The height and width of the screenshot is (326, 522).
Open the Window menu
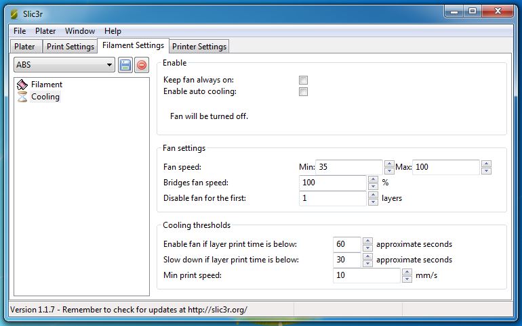coord(80,31)
